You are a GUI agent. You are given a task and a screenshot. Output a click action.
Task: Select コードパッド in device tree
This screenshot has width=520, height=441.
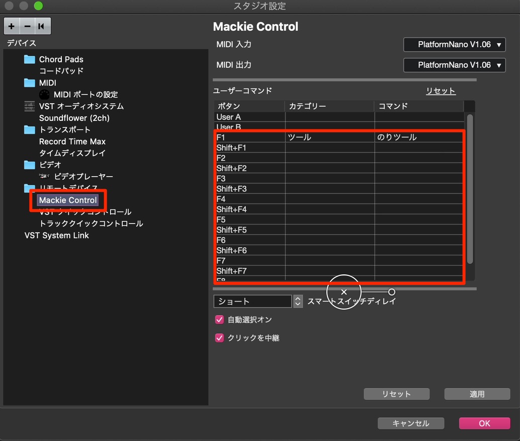(61, 71)
